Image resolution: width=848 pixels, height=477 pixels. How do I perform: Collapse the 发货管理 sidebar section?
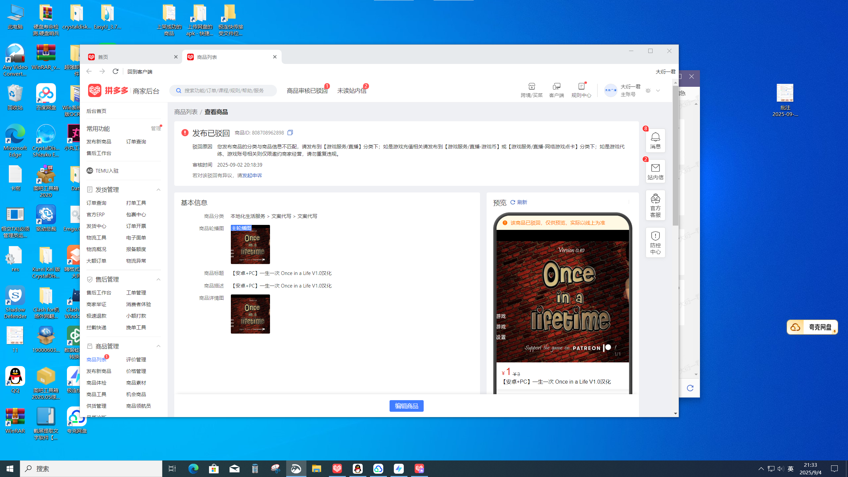(158, 189)
